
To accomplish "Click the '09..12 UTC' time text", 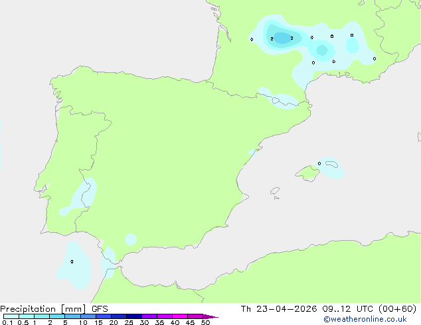I will 349,309.
